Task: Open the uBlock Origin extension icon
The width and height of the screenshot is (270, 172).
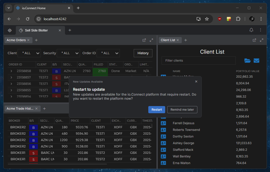Action: [x=220, y=19]
